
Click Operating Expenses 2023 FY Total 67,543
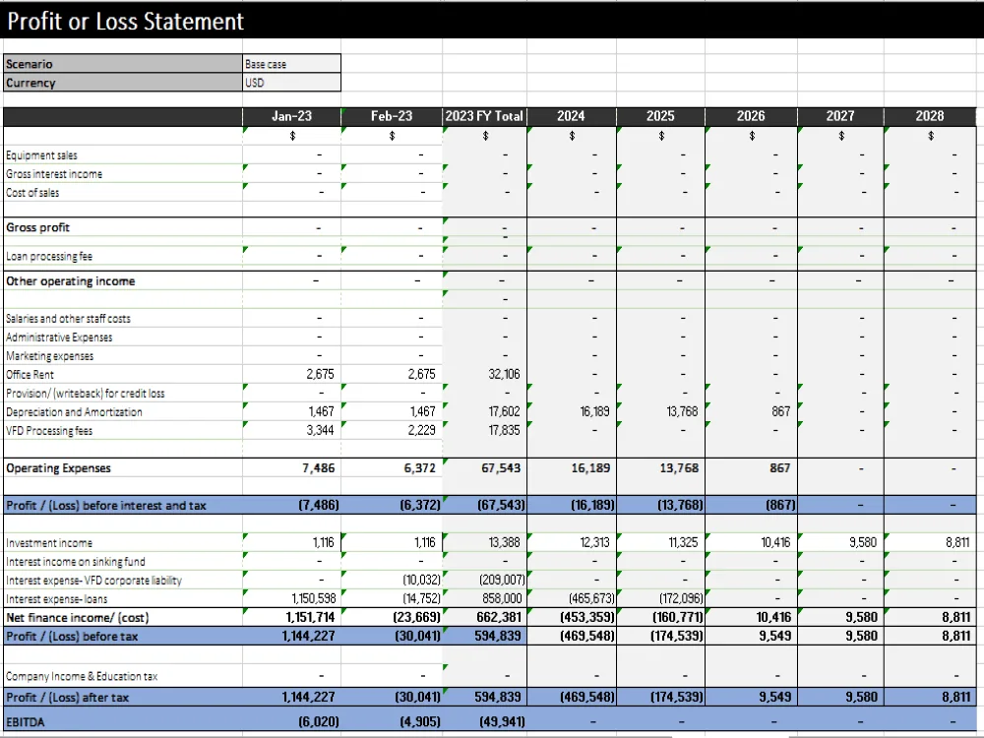[x=501, y=468]
